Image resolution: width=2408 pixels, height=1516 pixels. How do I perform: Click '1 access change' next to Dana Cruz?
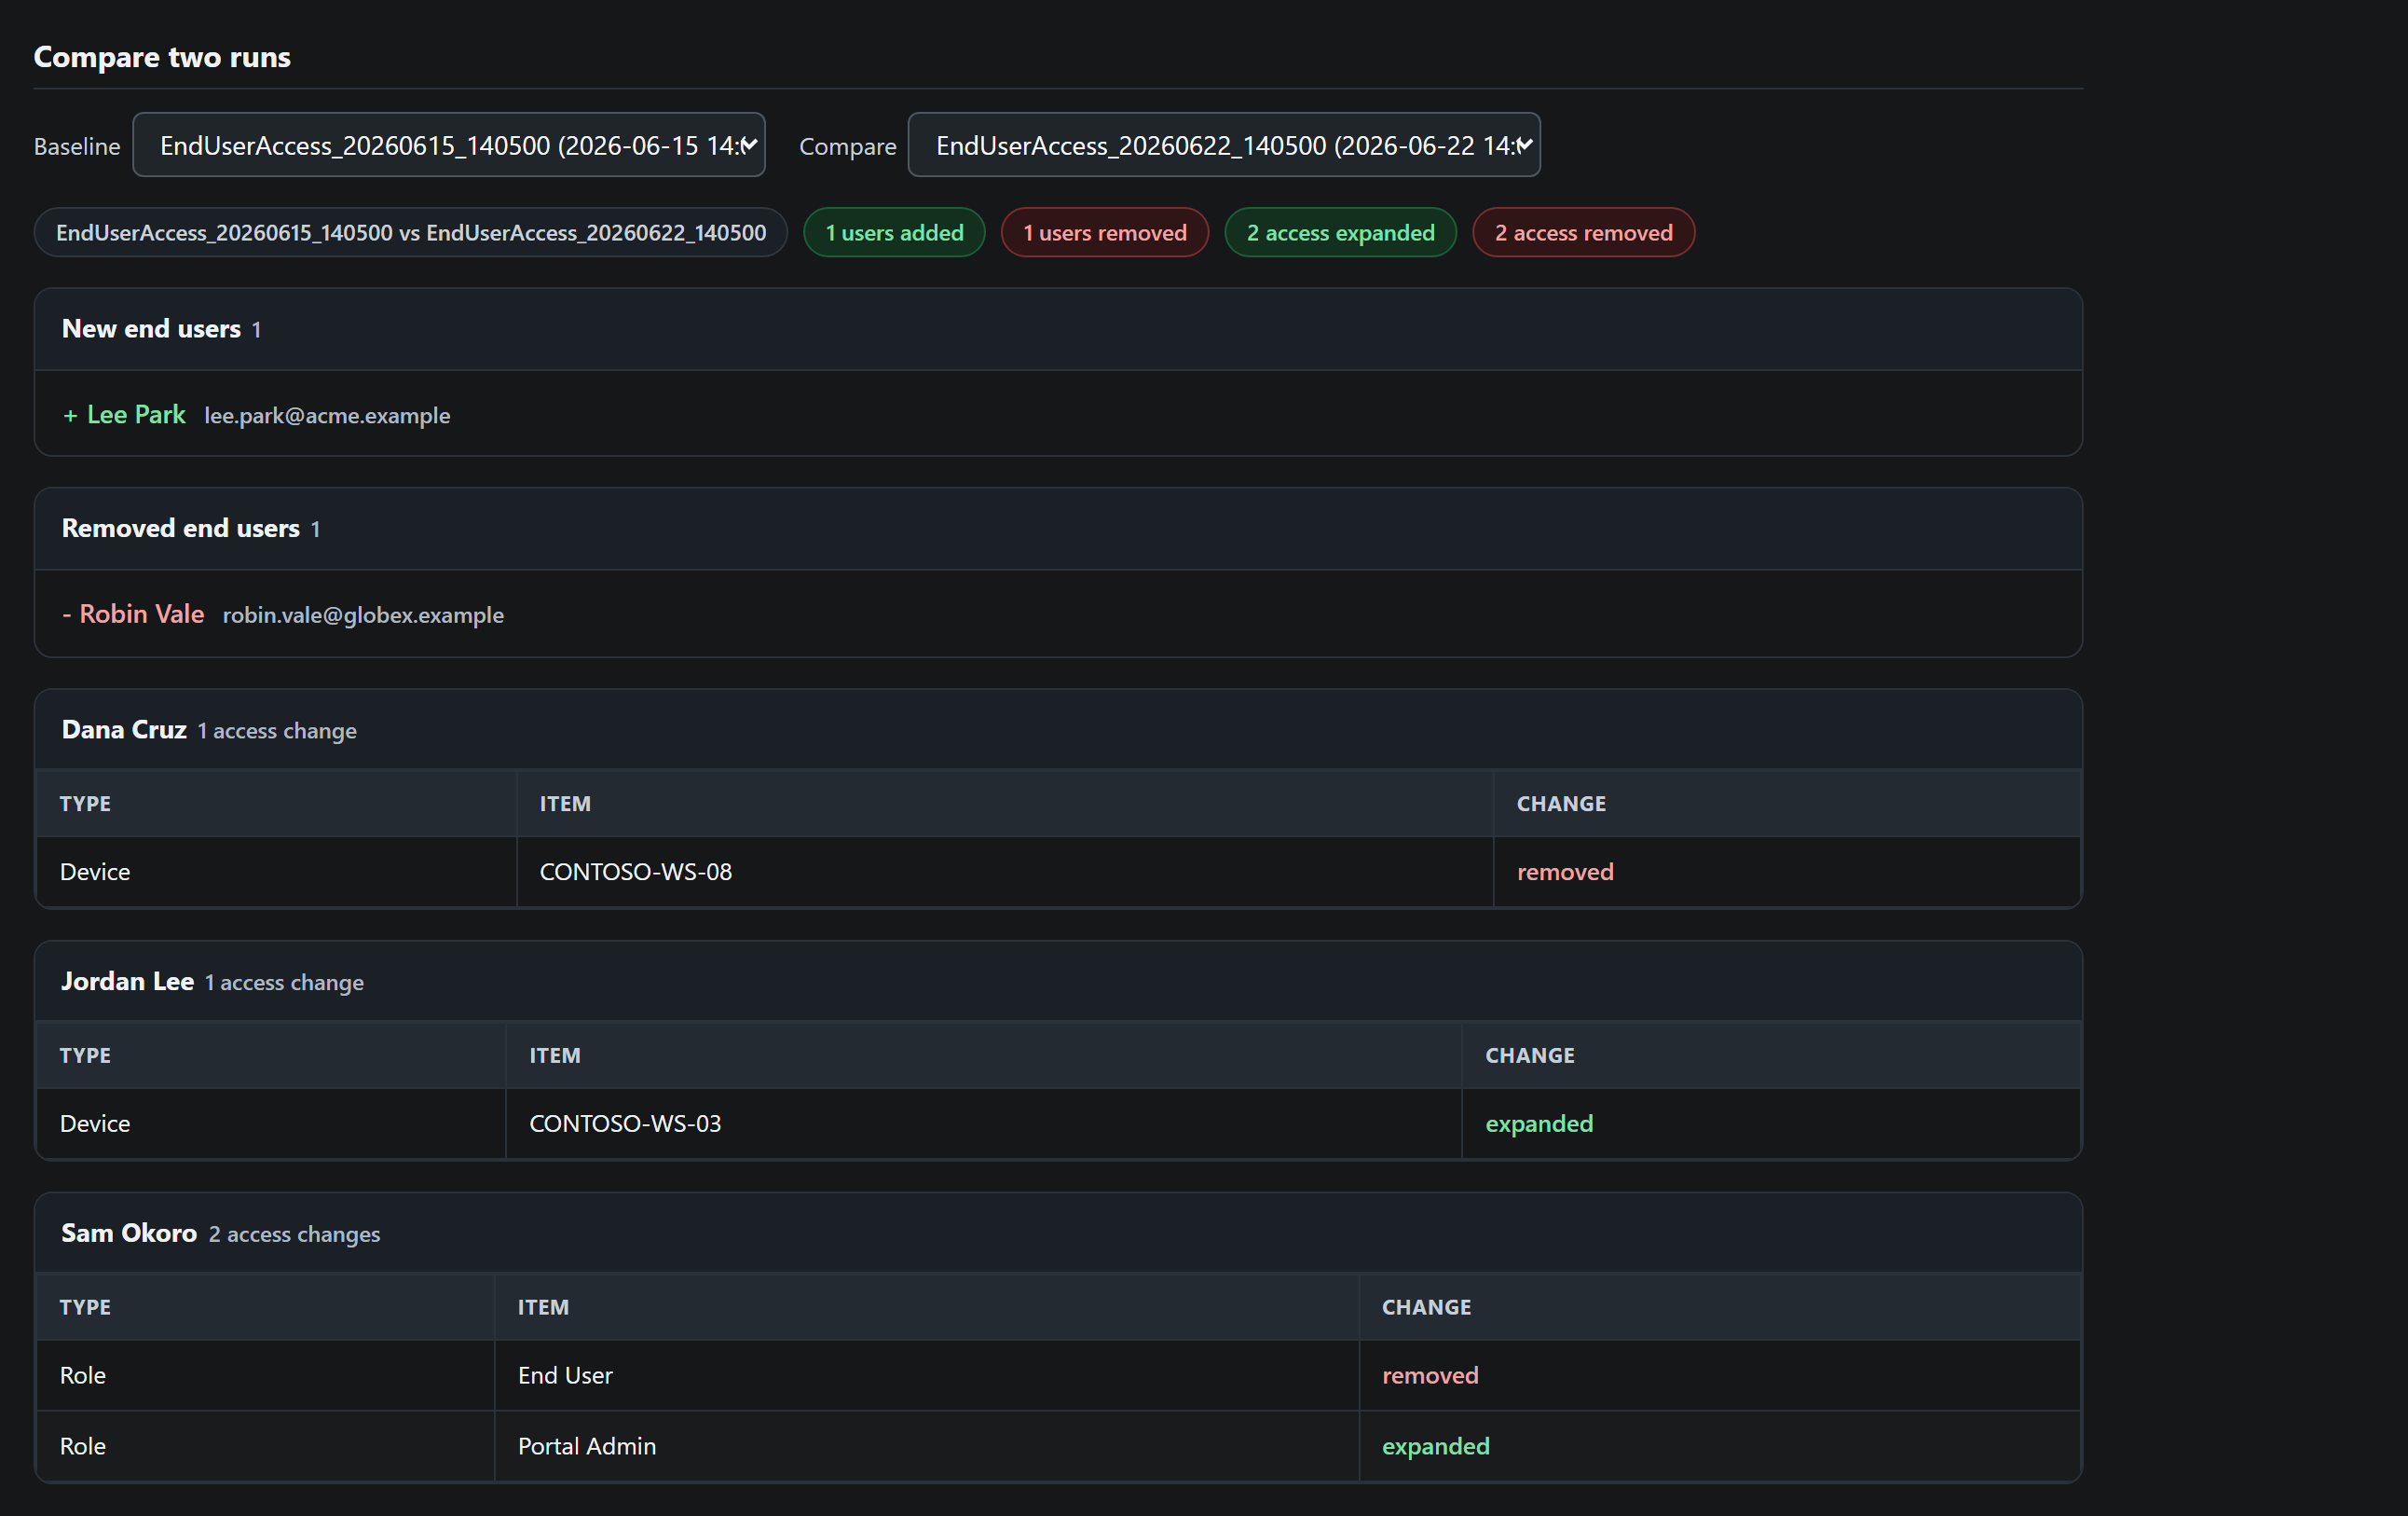[x=277, y=732]
